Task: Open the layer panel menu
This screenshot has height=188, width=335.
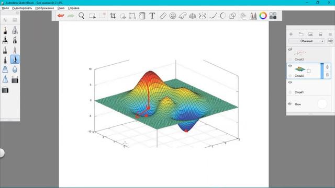Action: click(330, 34)
